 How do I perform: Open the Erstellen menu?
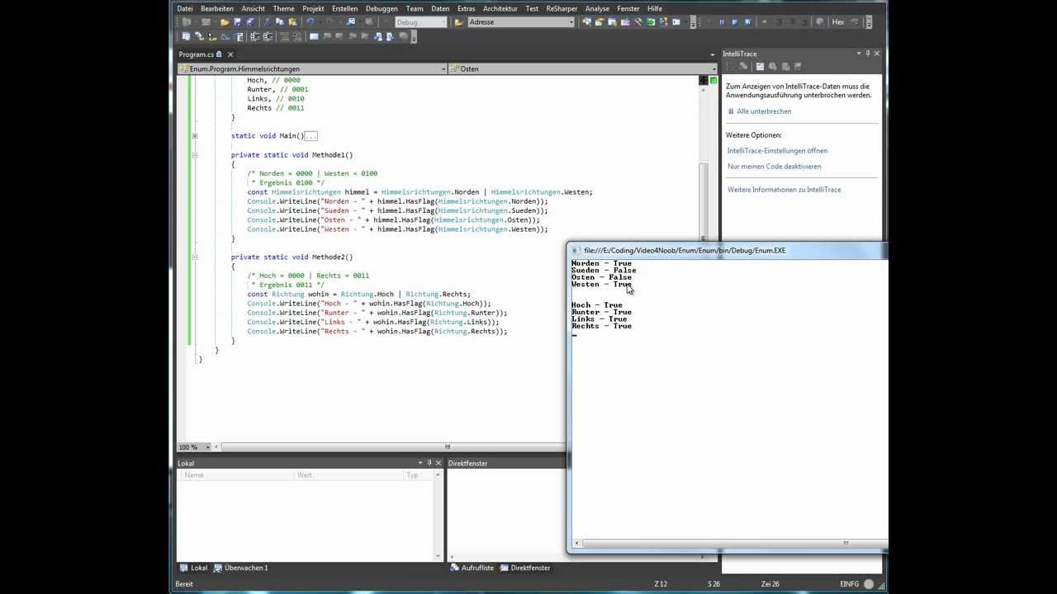[344, 8]
